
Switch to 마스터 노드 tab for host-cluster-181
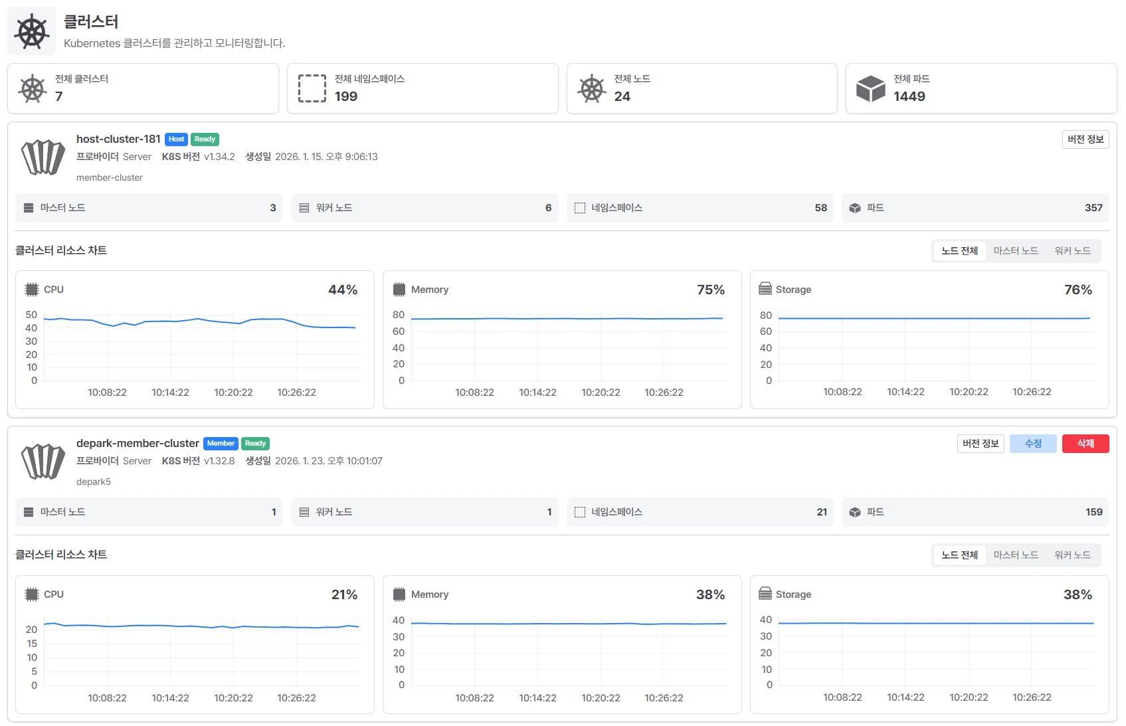point(1016,251)
